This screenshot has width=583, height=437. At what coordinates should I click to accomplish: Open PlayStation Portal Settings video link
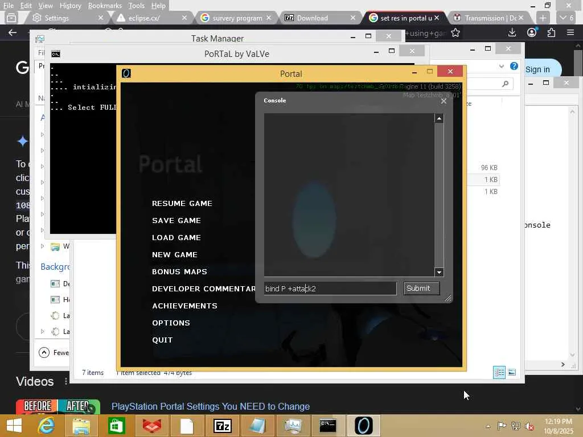pos(211,406)
